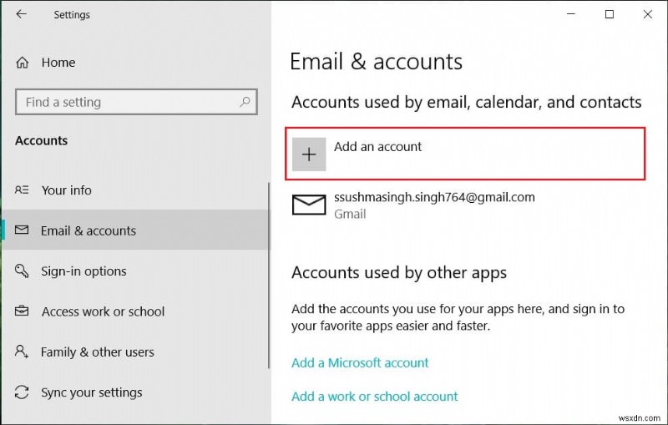Click the Your info person icon
The height and width of the screenshot is (425, 668).
[x=22, y=190]
